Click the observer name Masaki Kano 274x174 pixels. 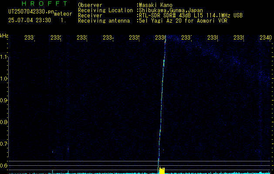click(x=155, y=5)
